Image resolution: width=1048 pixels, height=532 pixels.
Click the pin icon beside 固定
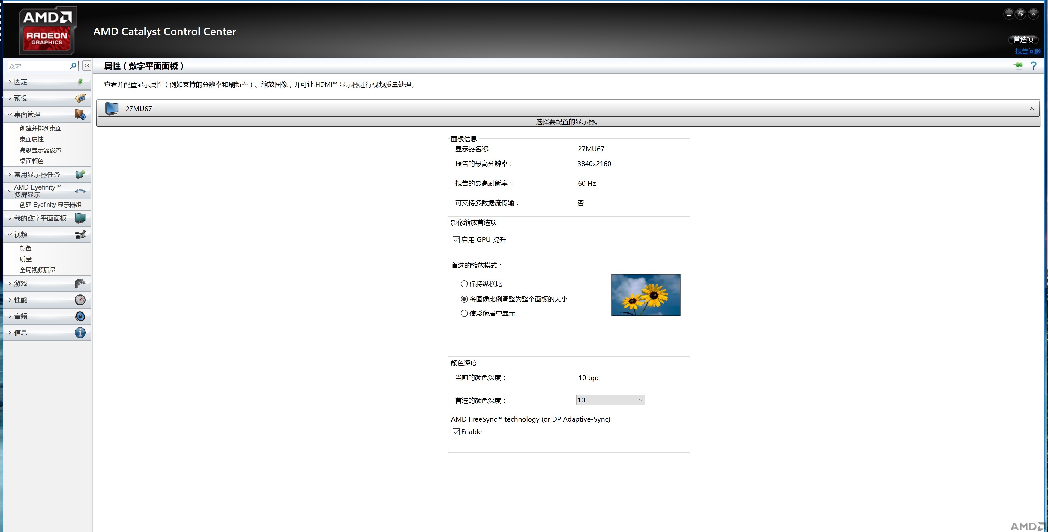[x=80, y=82]
